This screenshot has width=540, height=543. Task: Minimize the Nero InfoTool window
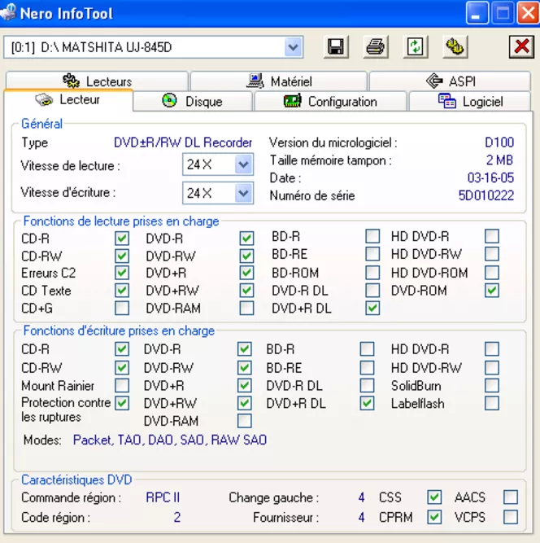[477, 13]
